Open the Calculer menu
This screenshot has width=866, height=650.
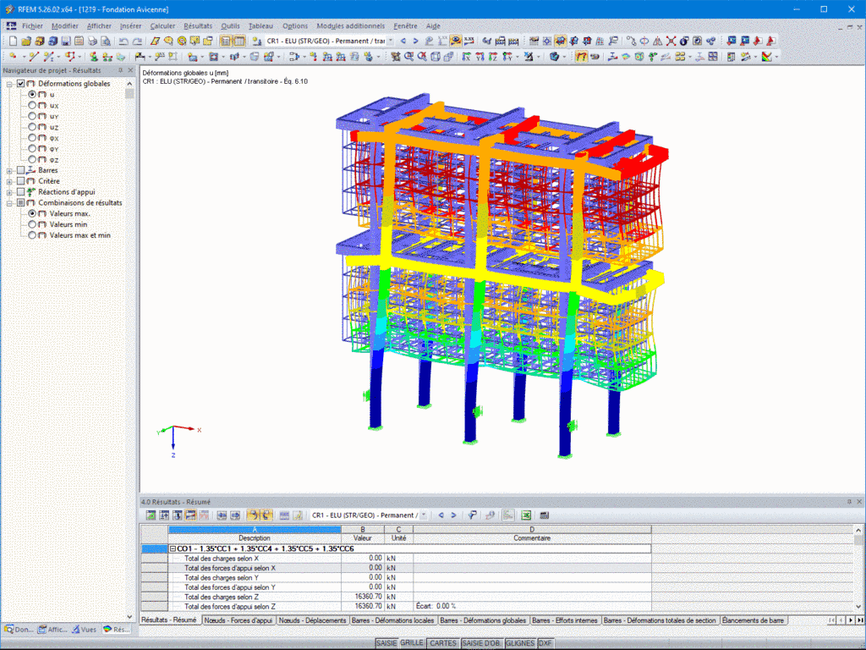[x=162, y=26]
